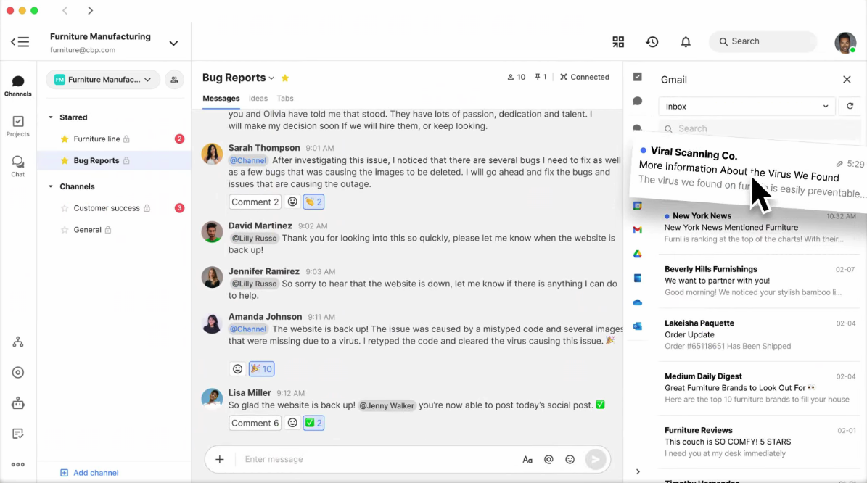Open Comment 6 thread on Lisa Miller's message
Viewport: 867px width, 483px height.
pyautogui.click(x=255, y=423)
